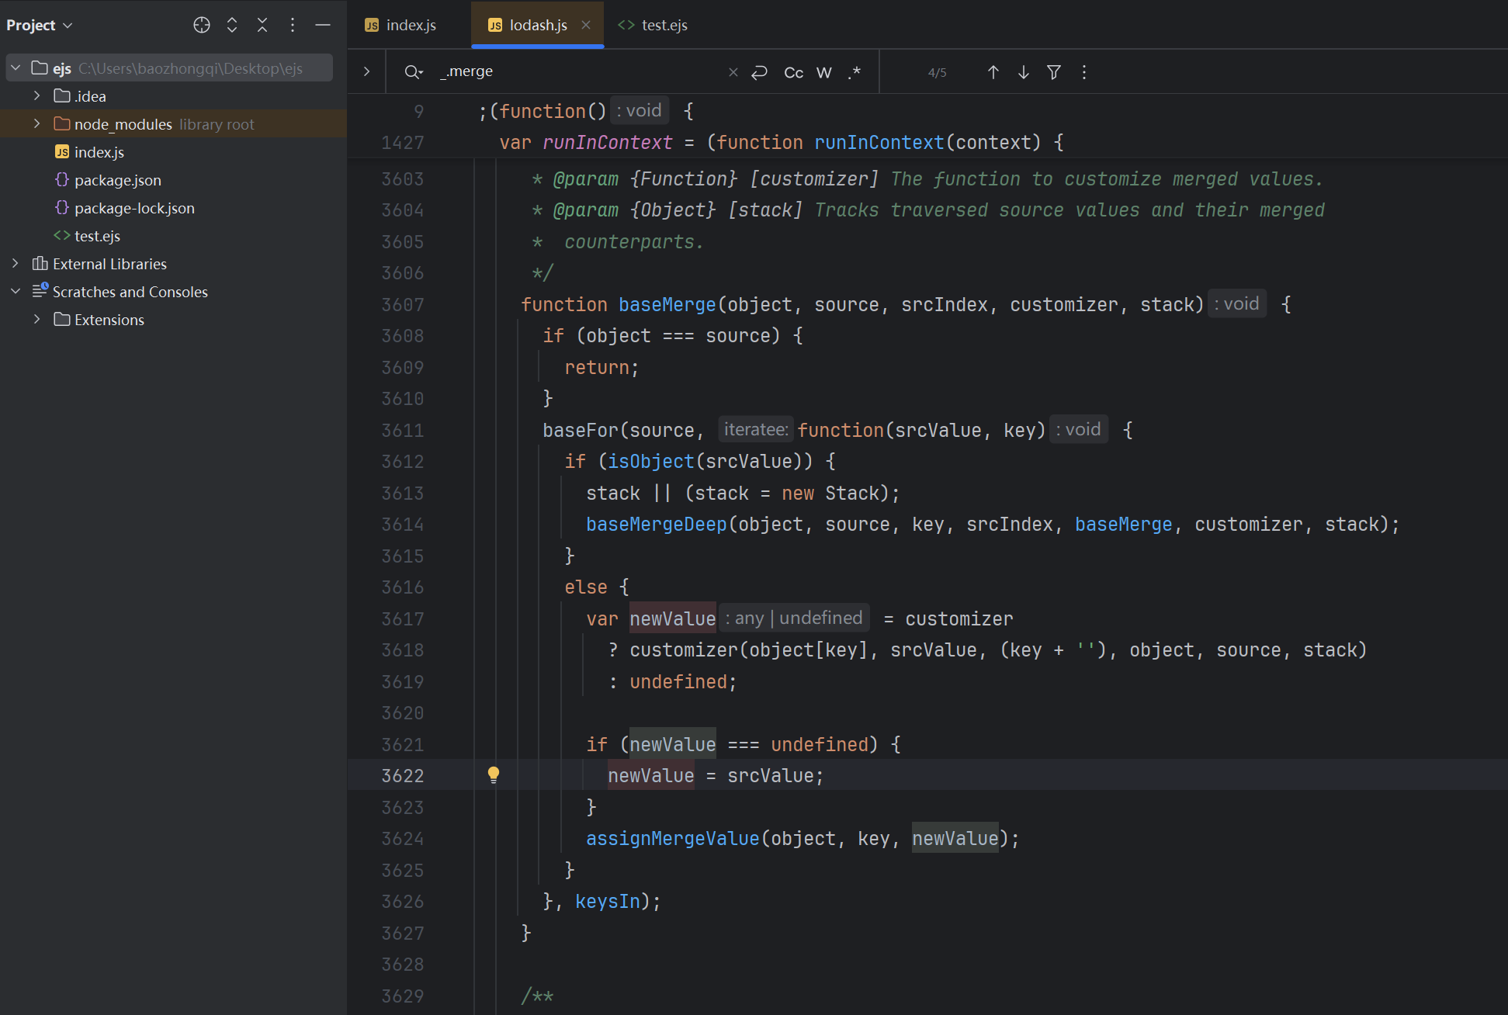Jump to next search occurrence
Image resolution: width=1508 pixels, height=1015 pixels.
[x=1024, y=72]
